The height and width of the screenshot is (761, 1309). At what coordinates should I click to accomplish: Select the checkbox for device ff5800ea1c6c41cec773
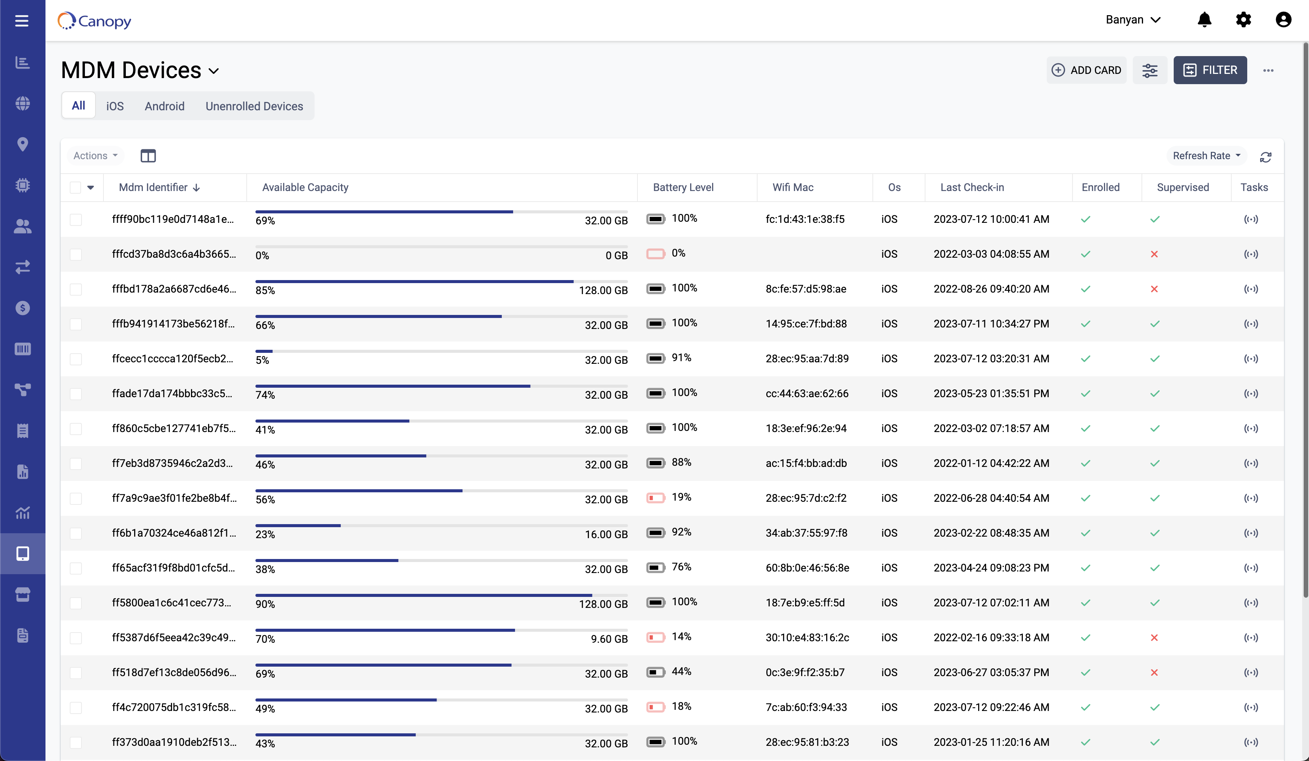76,603
